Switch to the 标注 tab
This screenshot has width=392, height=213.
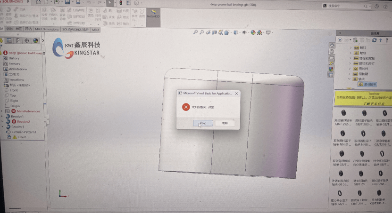click(x=19, y=29)
